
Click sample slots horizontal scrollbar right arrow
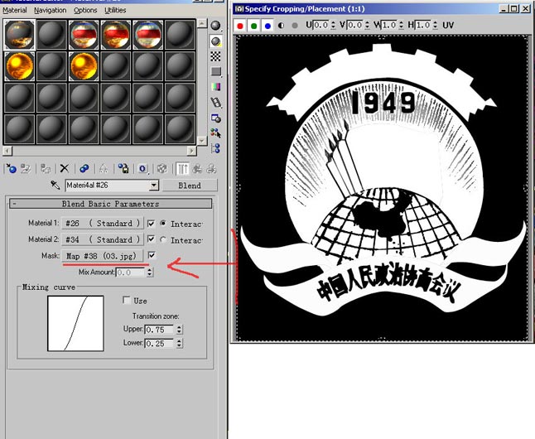[x=192, y=151]
